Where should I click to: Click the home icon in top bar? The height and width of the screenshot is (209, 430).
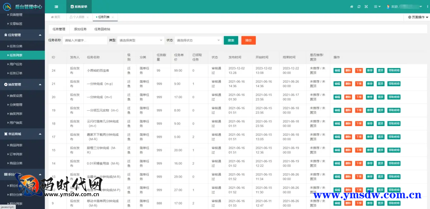tap(352, 6)
